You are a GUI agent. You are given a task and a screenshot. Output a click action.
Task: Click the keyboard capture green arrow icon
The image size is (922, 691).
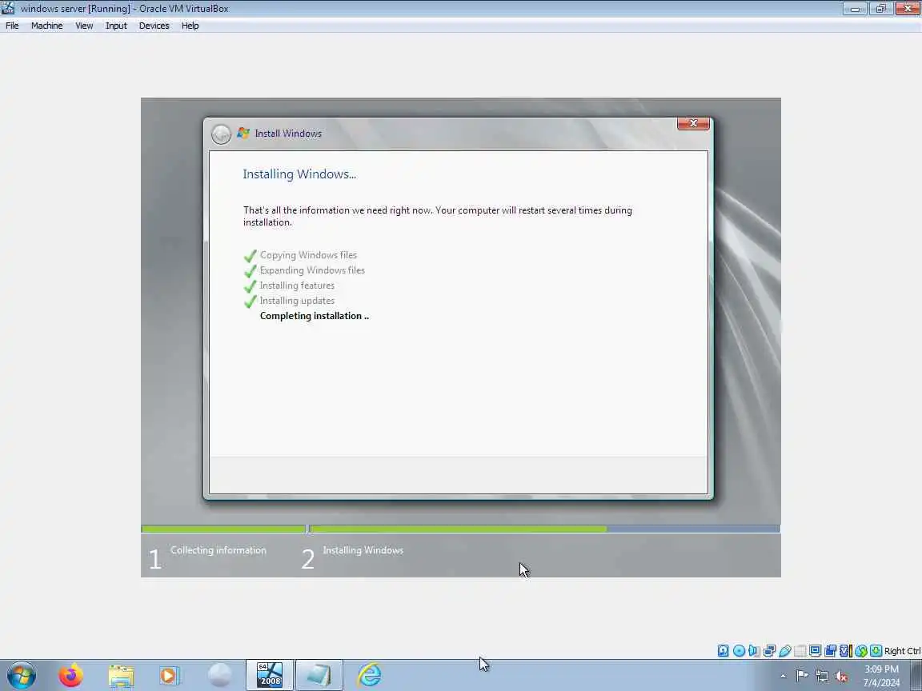pyautogui.click(x=876, y=650)
